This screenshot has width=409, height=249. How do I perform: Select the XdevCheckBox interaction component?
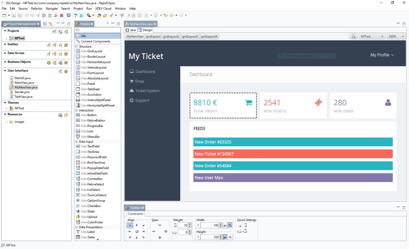[x=90, y=206]
